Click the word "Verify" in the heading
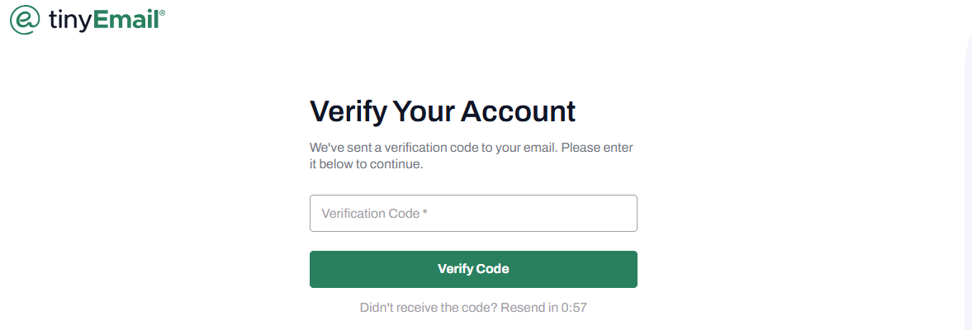Screen dimensions: 972x330 tap(348, 112)
